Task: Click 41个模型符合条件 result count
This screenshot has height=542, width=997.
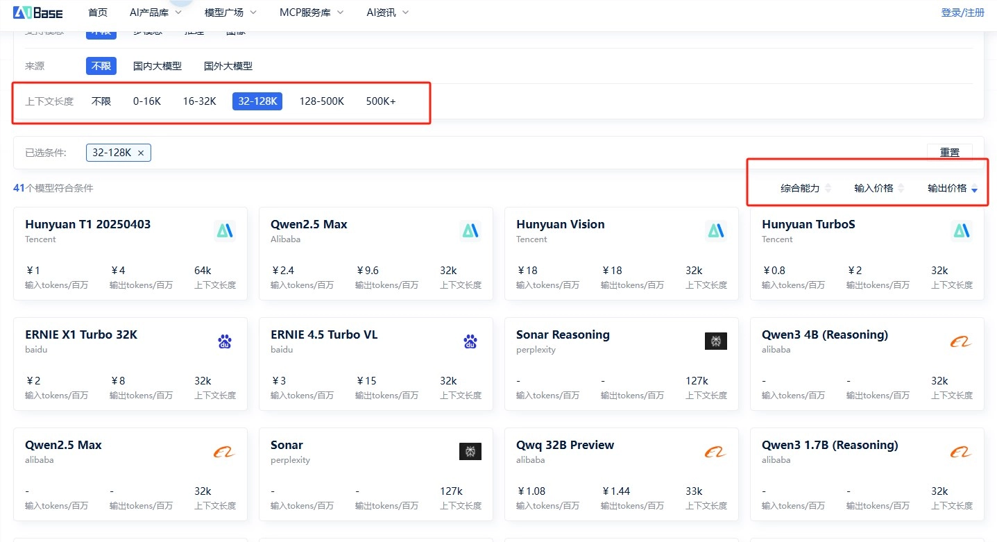Action: pos(53,188)
